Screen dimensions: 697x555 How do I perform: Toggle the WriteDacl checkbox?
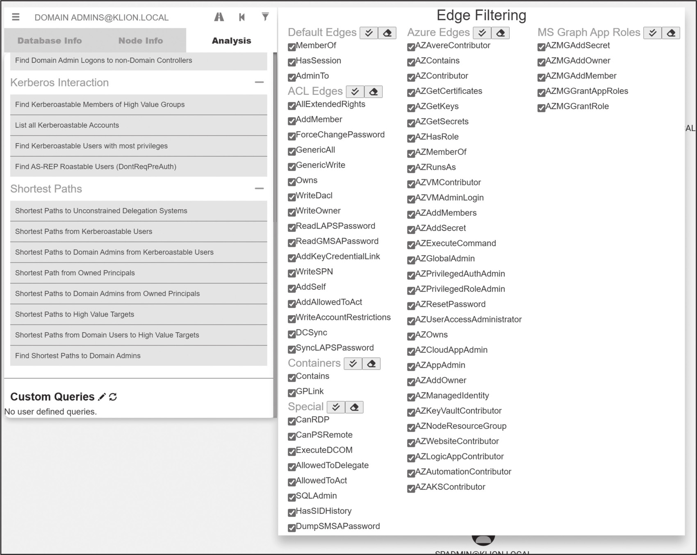point(292,197)
